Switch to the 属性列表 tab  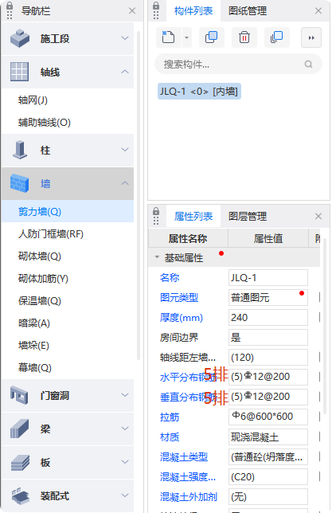click(x=193, y=216)
